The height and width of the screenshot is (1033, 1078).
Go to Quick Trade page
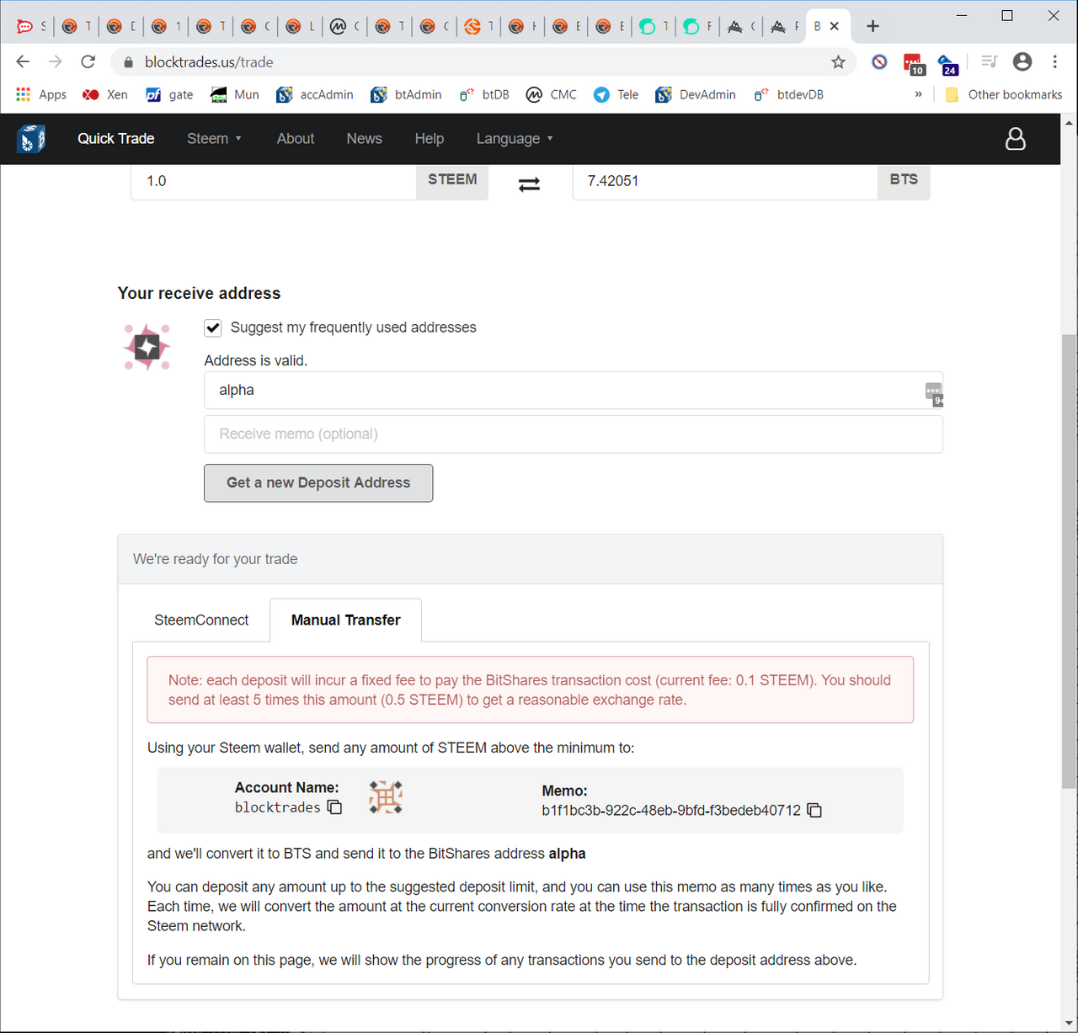point(116,139)
